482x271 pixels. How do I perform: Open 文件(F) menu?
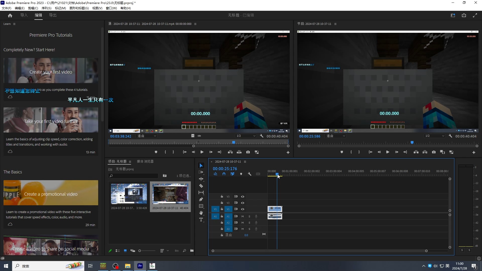click(7, 8)
